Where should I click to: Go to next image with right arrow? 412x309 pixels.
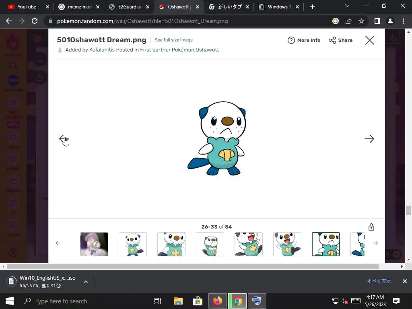point(369,139)
